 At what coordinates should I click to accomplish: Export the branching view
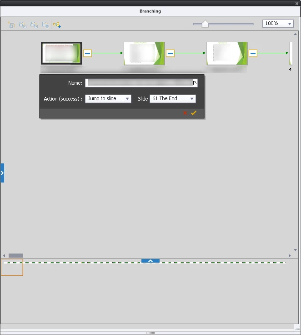point(57,25)
